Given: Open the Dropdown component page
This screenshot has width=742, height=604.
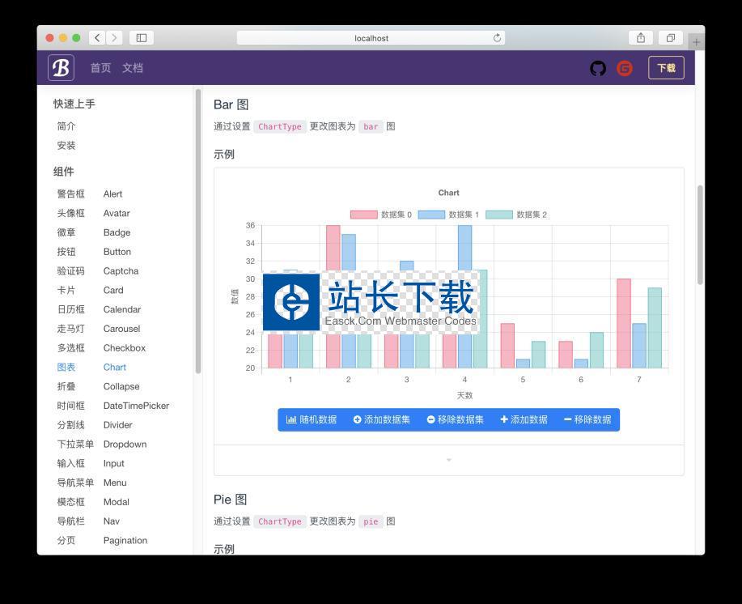Looking at the screenshot, I should (x=124, y=444).
